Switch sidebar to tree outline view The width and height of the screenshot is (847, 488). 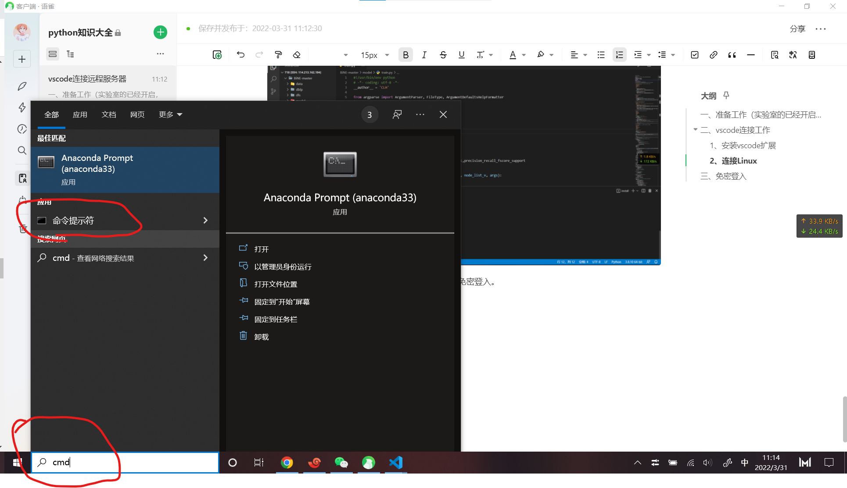[x=70, y=54]
